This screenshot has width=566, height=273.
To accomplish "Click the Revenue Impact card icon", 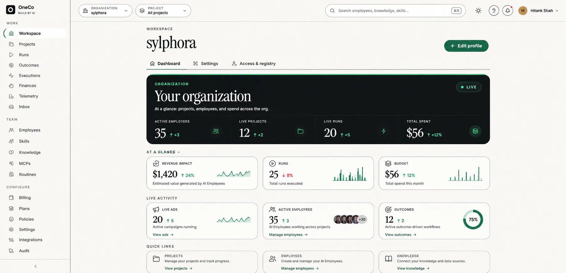I will tap(156, 164).
